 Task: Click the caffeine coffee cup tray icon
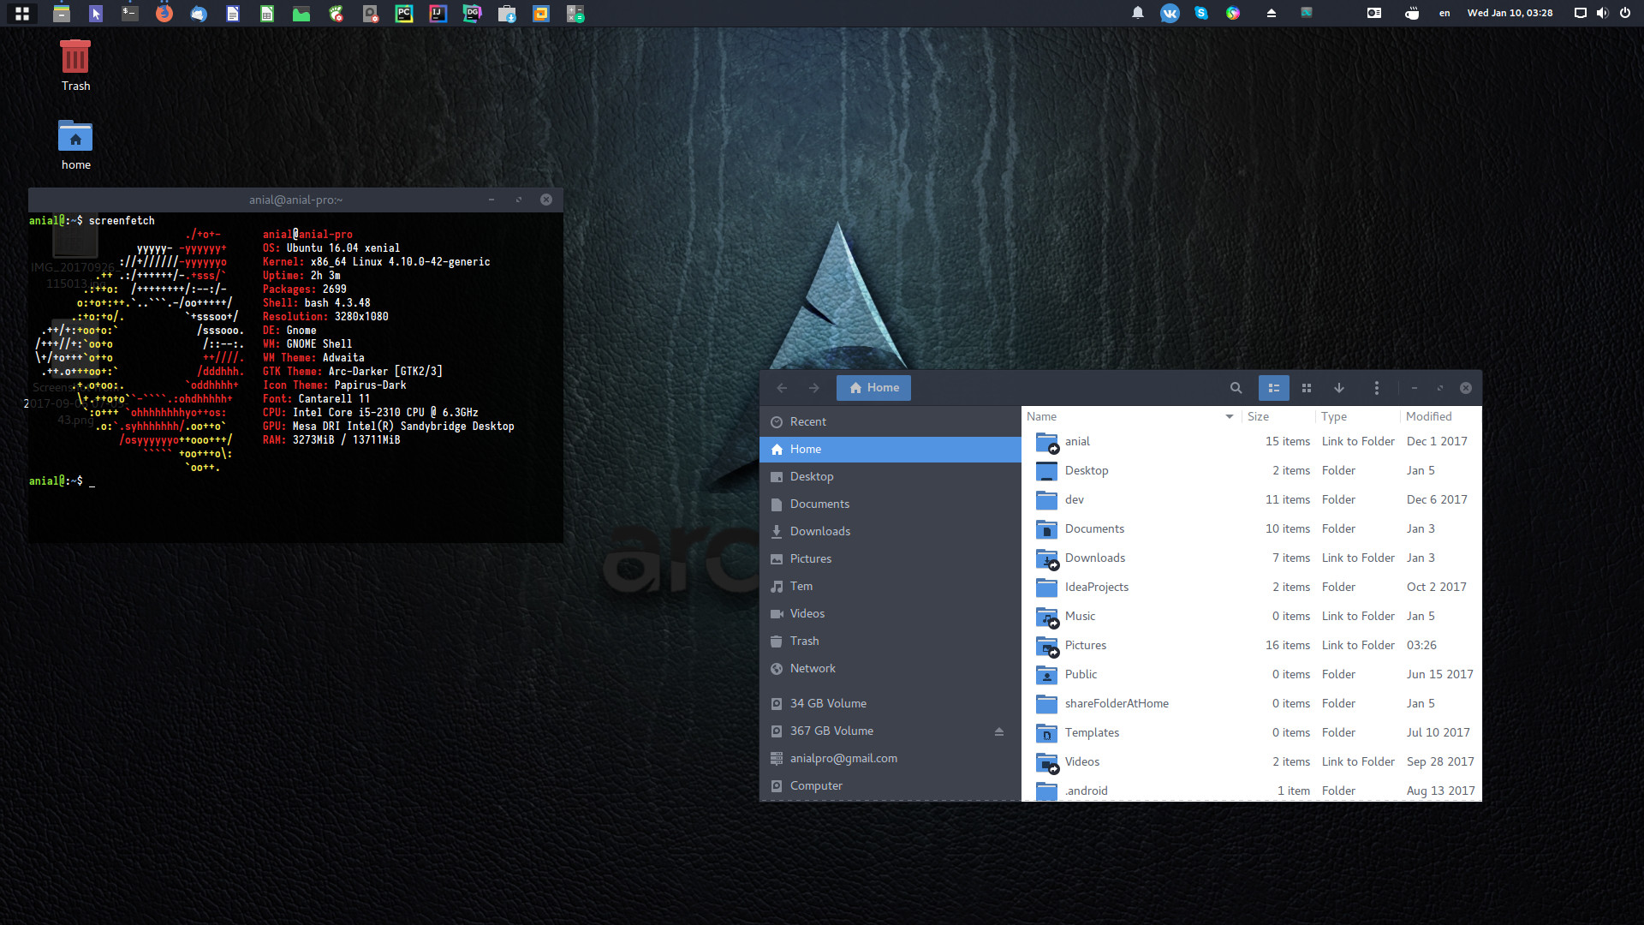pos(1412,13)
